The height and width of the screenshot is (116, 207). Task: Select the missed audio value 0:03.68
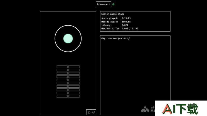tap(126, 22)
